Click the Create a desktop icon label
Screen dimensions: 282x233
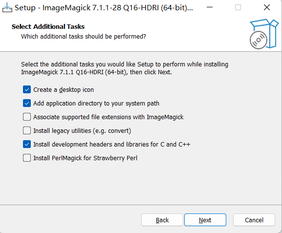pyautogui.click(x=64, y=90)
